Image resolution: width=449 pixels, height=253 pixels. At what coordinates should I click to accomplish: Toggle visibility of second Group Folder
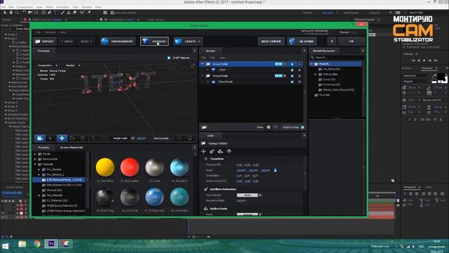pos(292,76)
